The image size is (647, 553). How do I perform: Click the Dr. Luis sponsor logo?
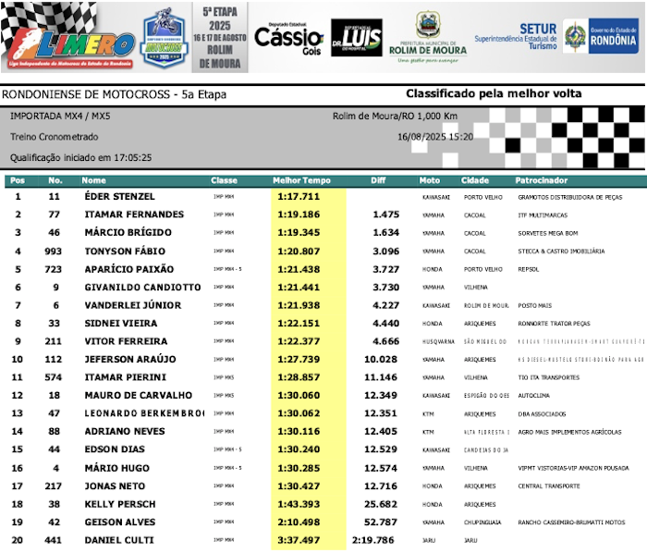pyautogui.click(x=356, y=38)
